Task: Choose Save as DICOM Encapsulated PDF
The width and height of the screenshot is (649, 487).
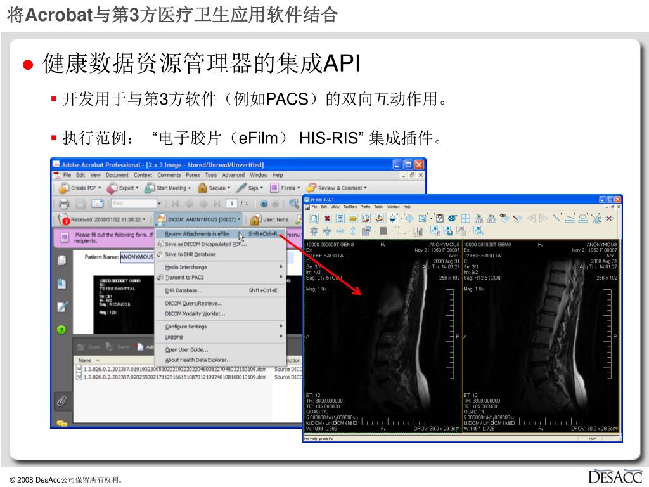Action: click(x=221, y=244)
